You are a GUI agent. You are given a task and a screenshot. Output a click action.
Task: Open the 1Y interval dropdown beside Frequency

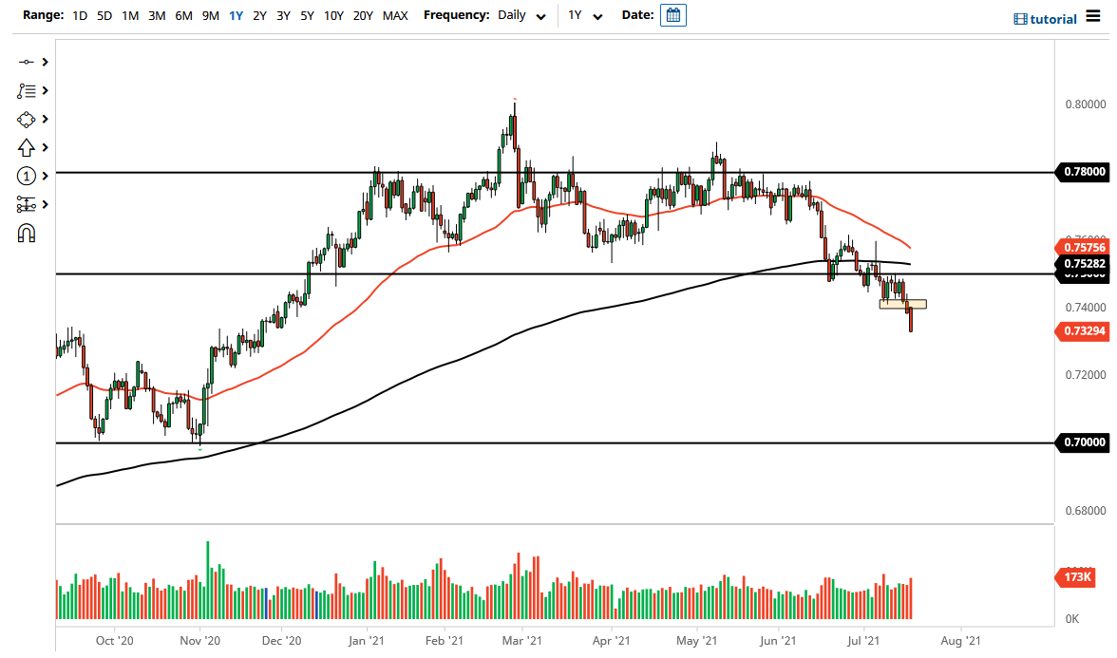tap(588, 16)
